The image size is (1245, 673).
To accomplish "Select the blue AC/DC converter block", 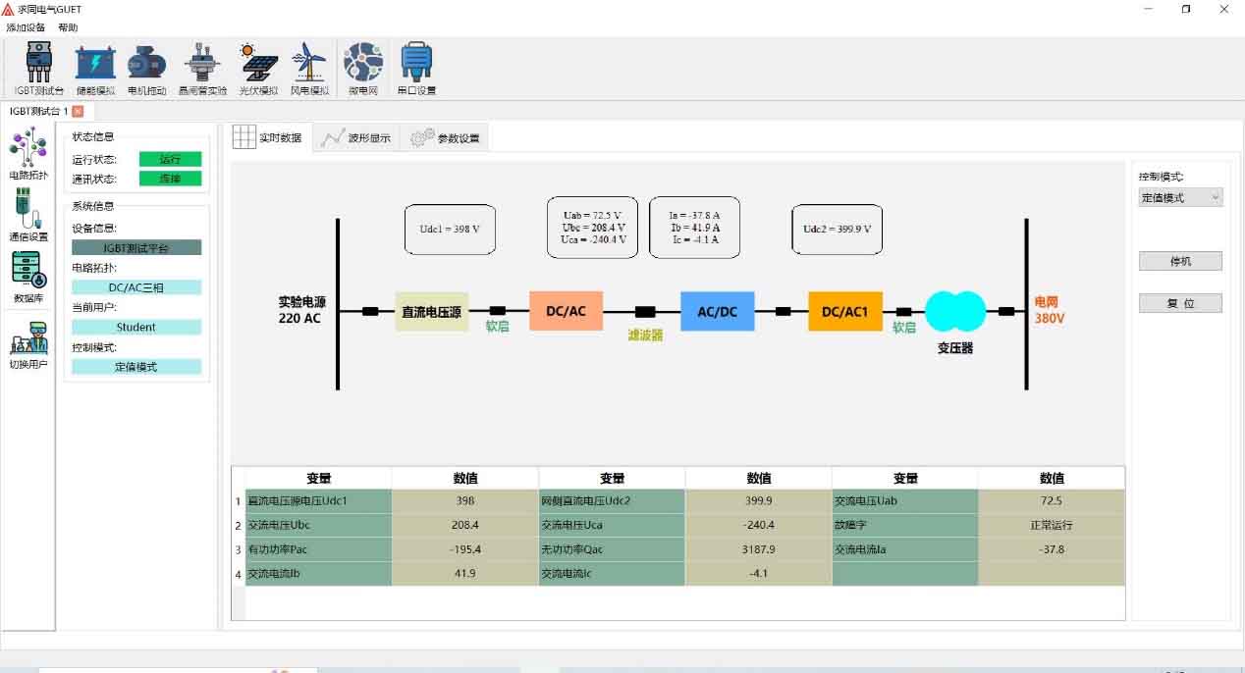I will coord(717,312).
